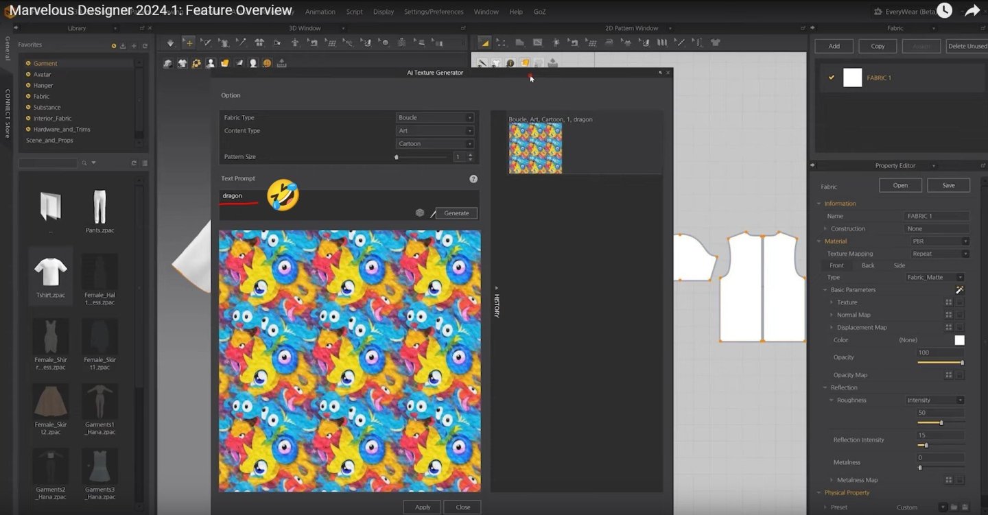Open the help question mark beside Text Prompt
The height and width of the screenshot is (515, 988).
click(x=473, y=179)
